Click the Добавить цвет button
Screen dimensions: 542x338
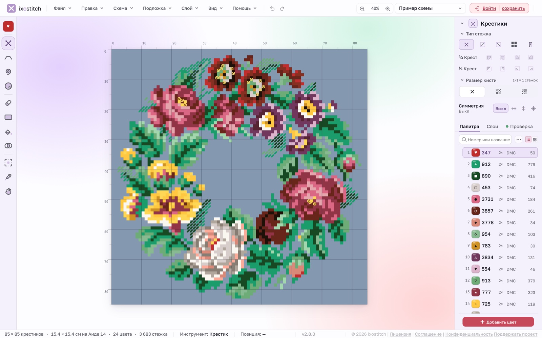tap(498, 322)
